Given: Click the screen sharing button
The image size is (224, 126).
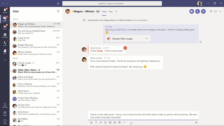Looking at the screenshot, I should (x=203, y=11).
